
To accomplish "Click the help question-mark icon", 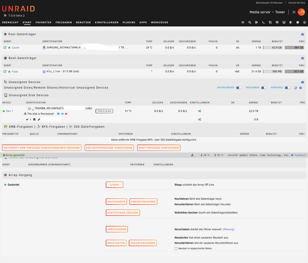I will tap(298, 22).
